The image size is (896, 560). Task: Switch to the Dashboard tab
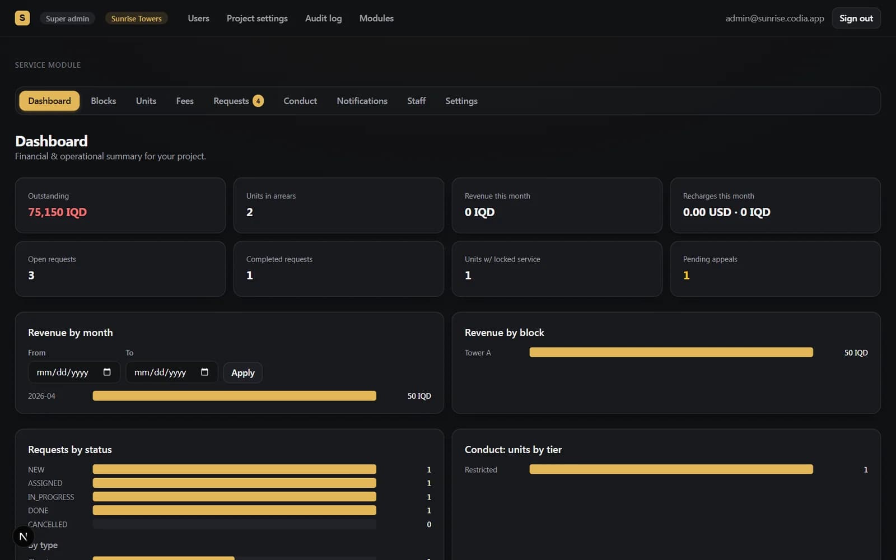(49, 101)
